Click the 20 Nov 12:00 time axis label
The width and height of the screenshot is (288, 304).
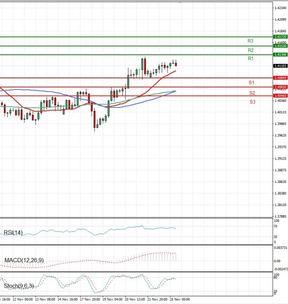pyautogui.click(x=134, y=299)
